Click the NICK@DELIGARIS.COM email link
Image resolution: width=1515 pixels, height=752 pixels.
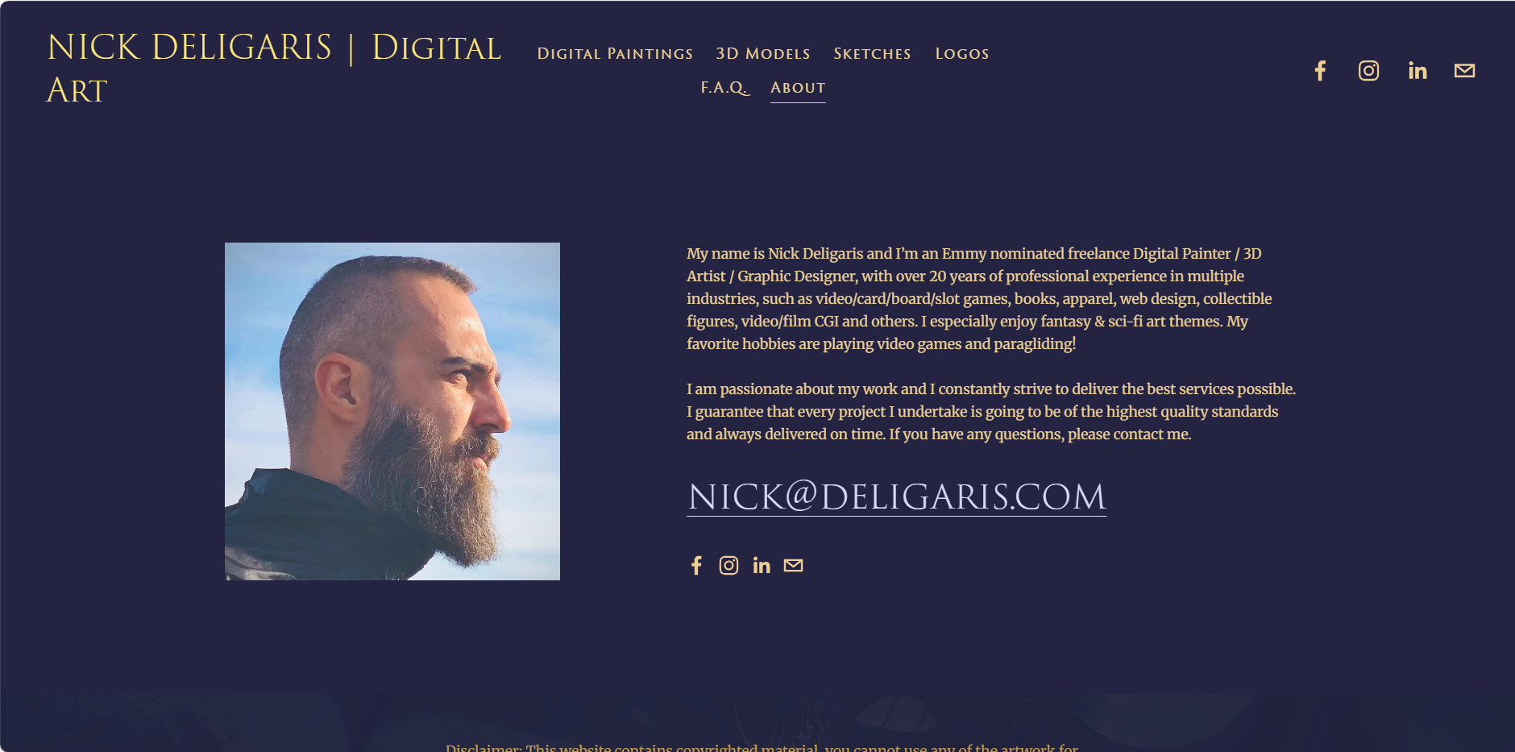pos(896,497)
